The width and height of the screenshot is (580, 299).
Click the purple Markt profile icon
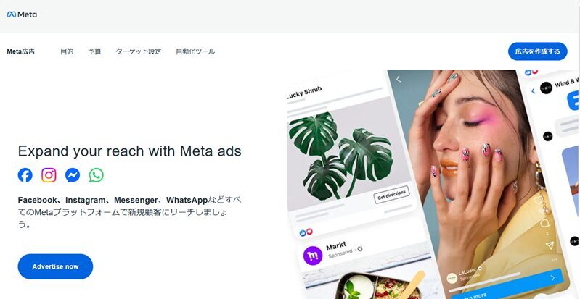[x=313, y=256]
